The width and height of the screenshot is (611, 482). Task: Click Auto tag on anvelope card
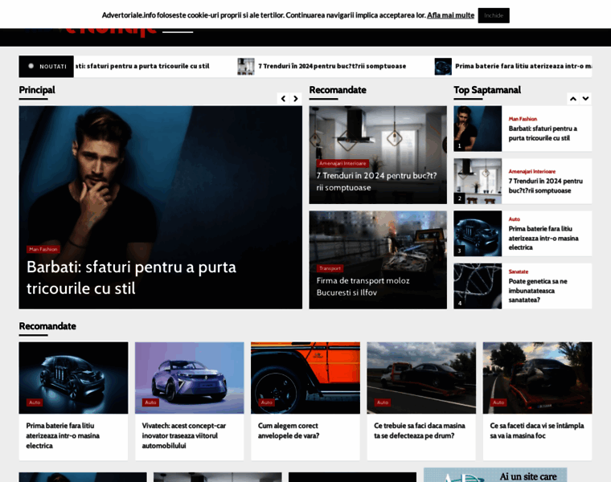point(267,402)
